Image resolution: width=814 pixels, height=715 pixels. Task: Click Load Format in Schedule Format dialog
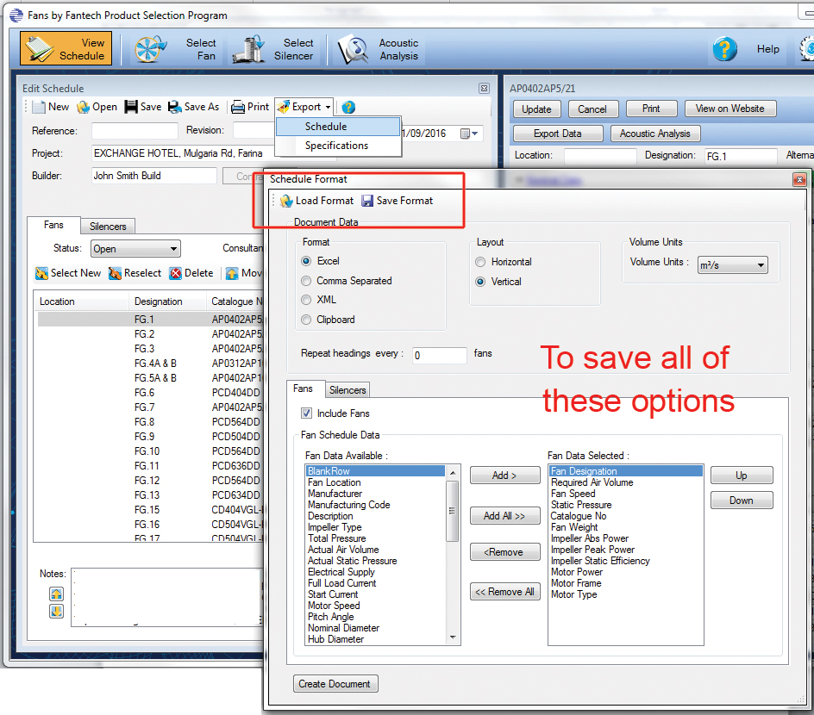[316, 199]
